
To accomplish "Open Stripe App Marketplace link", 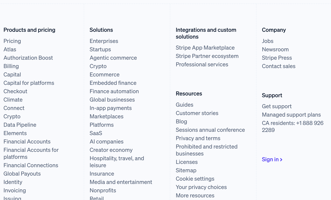I will point(205,48).
